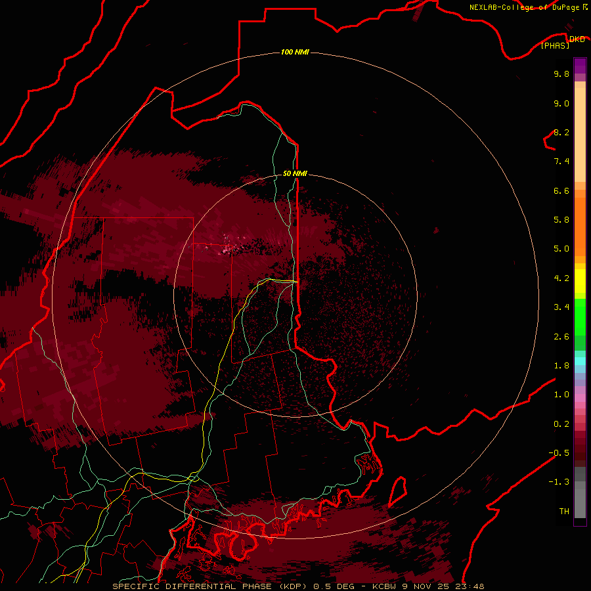Click the bright green segment of the color bar
The width and height of the screenshot is (591, 591).
tap(580, 317)
